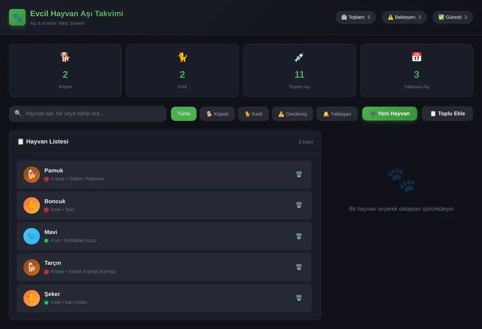The image size is (482, 329).
Task: Click Şeker's cat avatar icon
Action: (32, 298)
